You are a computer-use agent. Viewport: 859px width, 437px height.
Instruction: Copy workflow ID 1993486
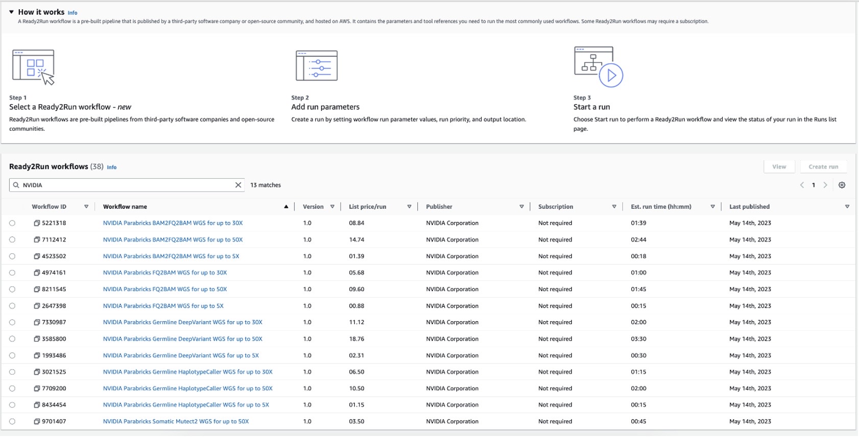[x=37, y=355]
